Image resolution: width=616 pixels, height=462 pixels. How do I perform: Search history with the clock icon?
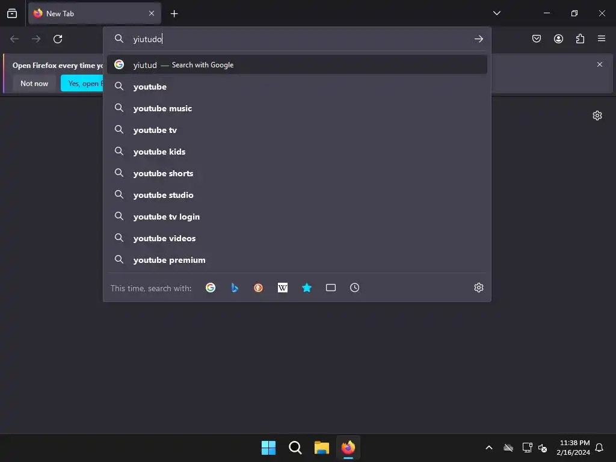[x=354, y=288]
